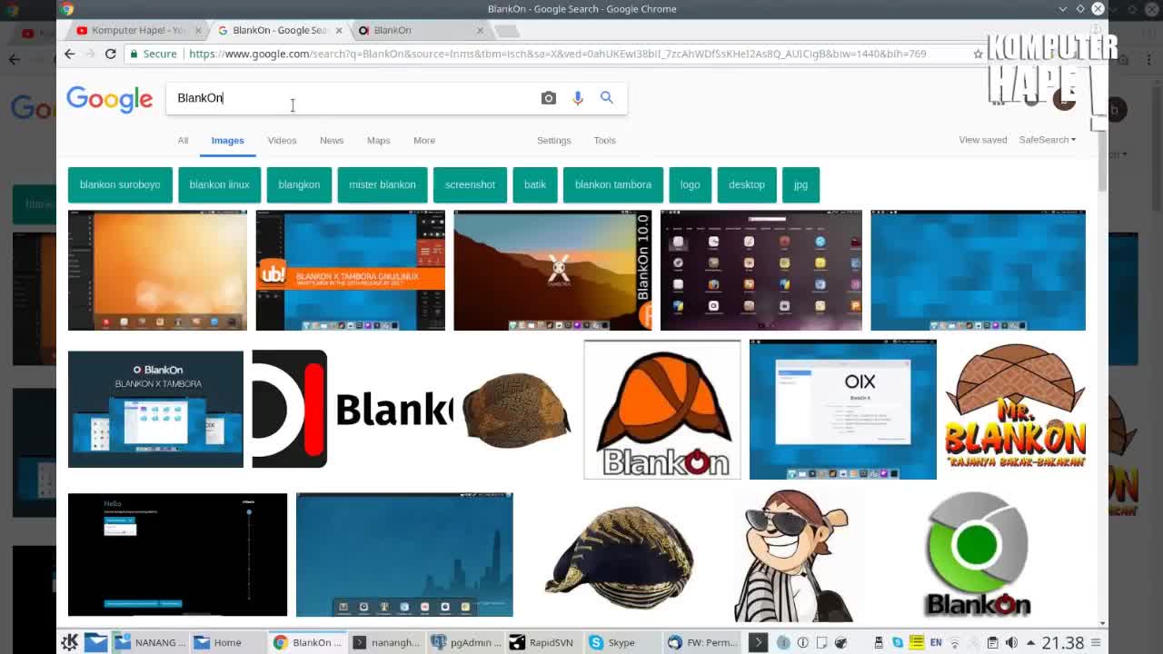This screenshot has height=654, width=1163.
Task: Open the app grid screenshot thumbnail
Action: point(761,271)
